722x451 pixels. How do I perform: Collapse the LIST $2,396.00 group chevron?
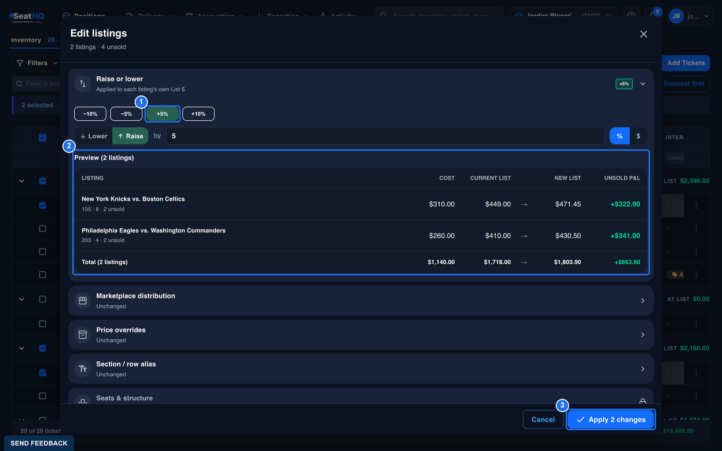pyautogui.click(x=21, y=181)
